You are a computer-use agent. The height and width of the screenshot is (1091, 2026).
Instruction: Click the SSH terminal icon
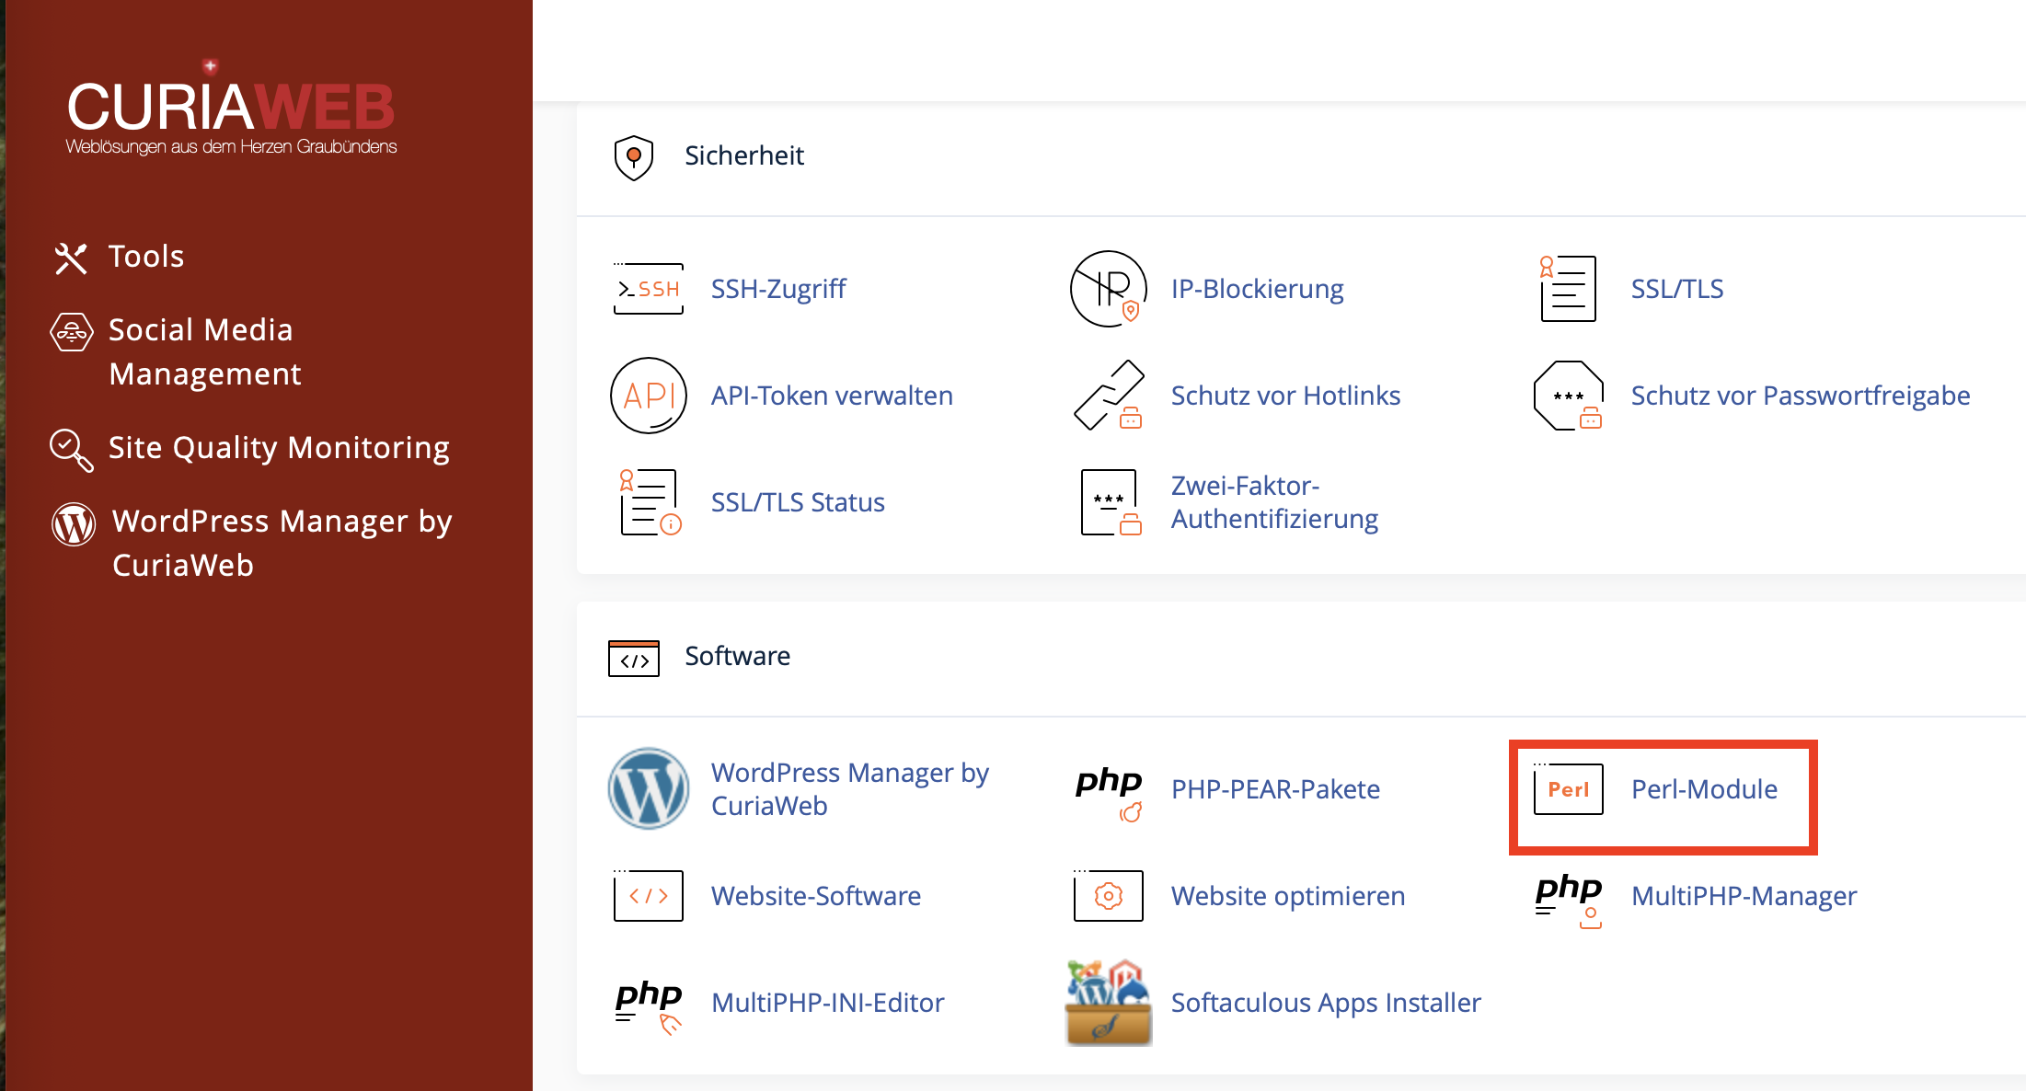pyautogui.click(x=649, y=289)
